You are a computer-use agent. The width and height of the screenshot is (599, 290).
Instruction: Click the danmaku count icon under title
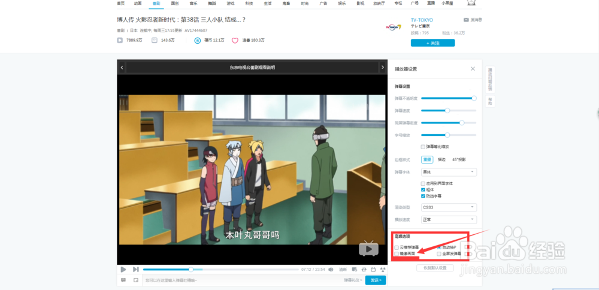coord(155,40)
